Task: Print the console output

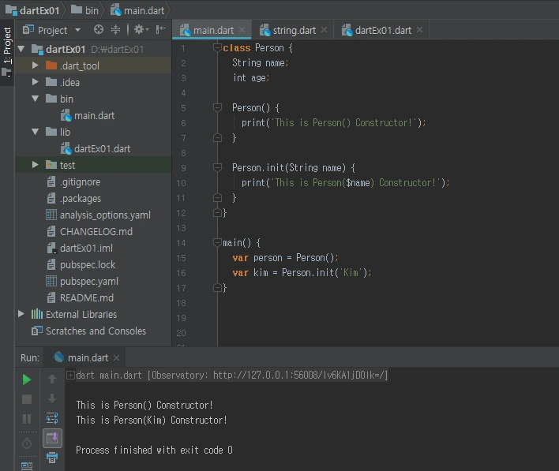Action: [52, 458]
